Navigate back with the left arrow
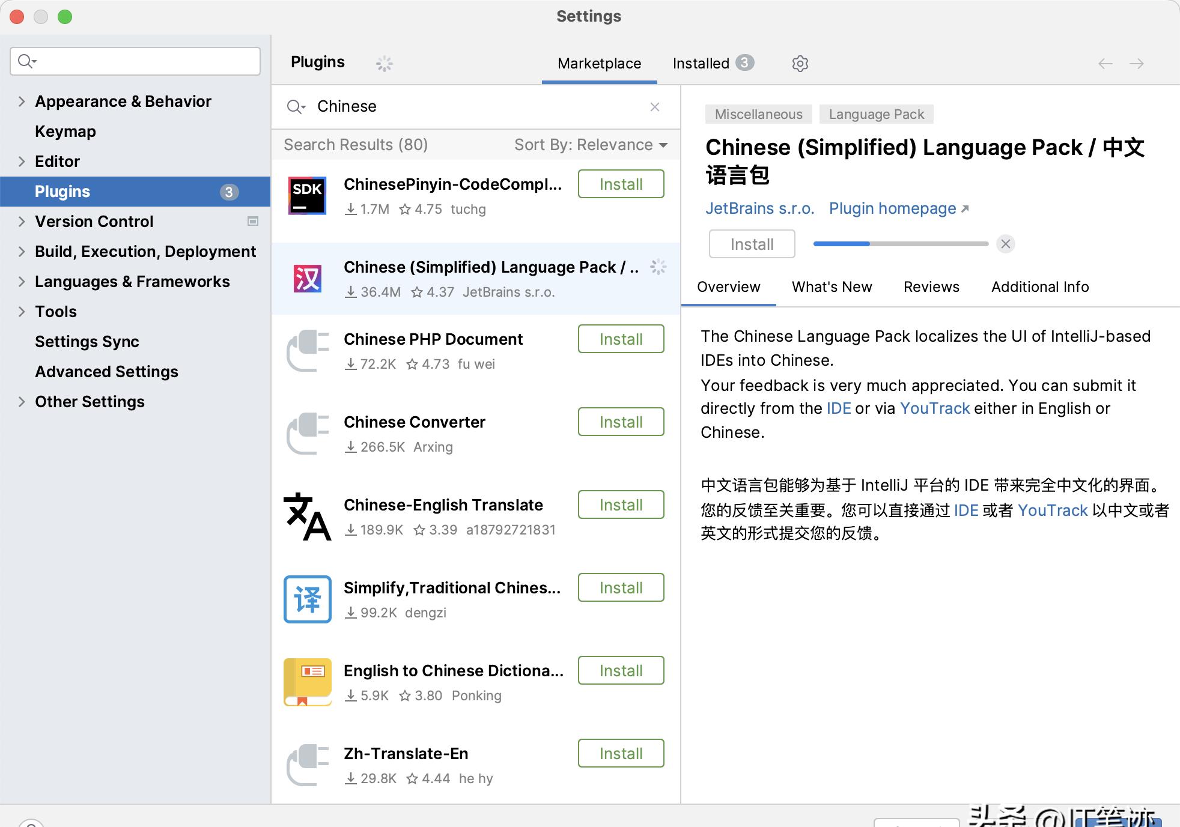1180x827 pixels. (1105, 64)
